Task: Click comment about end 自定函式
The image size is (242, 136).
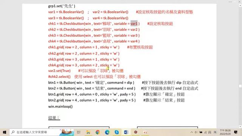Action: 170,88
